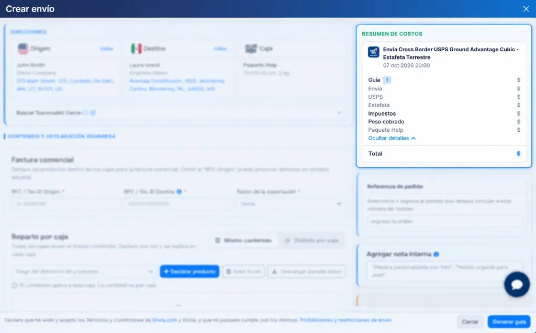Click the Subir Excel button

(x=243, y=271)
